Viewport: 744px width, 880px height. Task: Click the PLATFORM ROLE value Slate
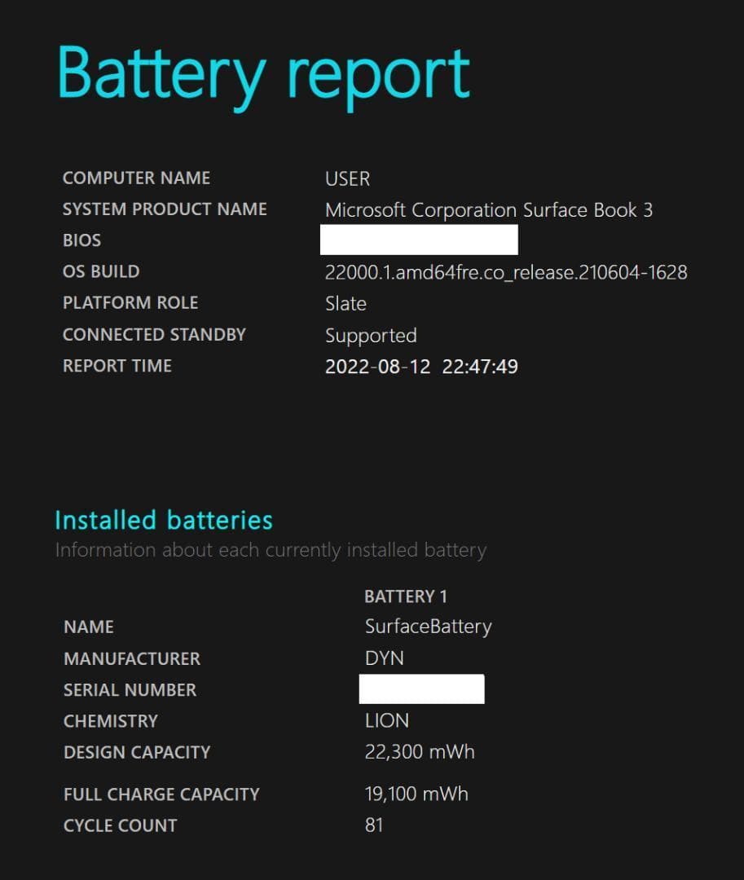click(x=346, y=303)
